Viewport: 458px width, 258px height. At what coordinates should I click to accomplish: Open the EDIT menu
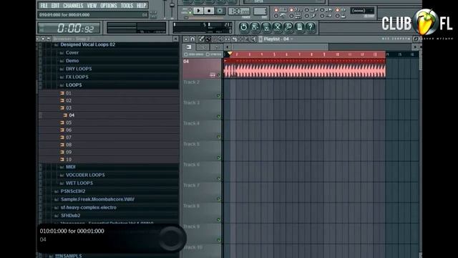(55, 6)
